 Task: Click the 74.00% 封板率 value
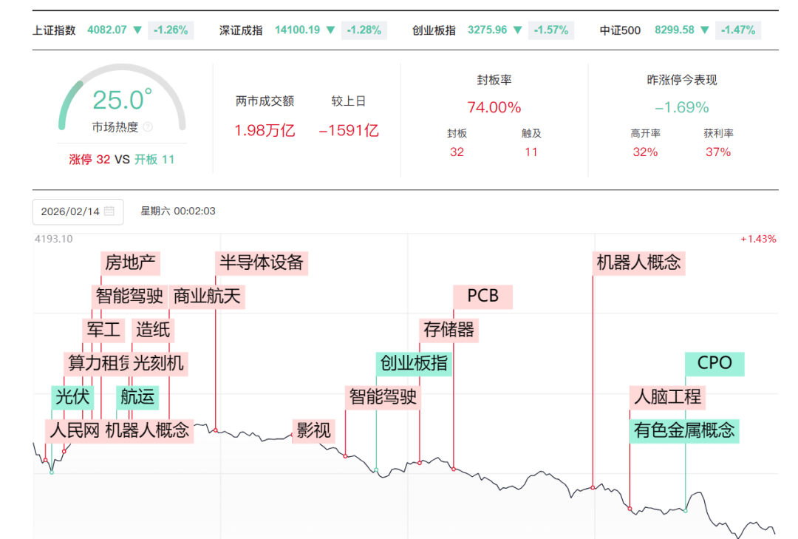[494, 107]
